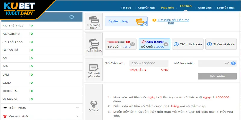Select the CMD wallet row
The image size is (241, 120).
42,83
